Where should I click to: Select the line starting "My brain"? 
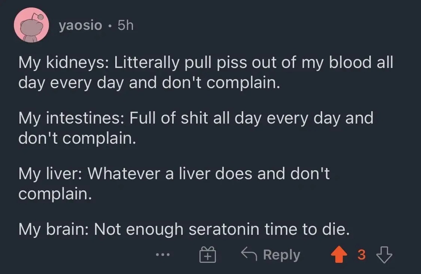[184, 229]
